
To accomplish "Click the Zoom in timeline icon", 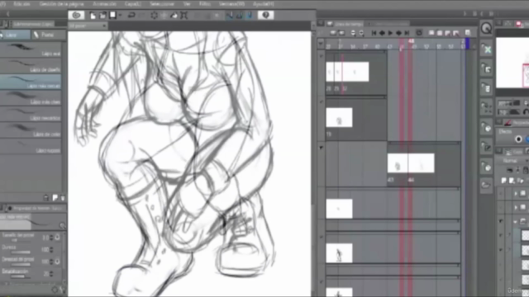I will (361, 33).
